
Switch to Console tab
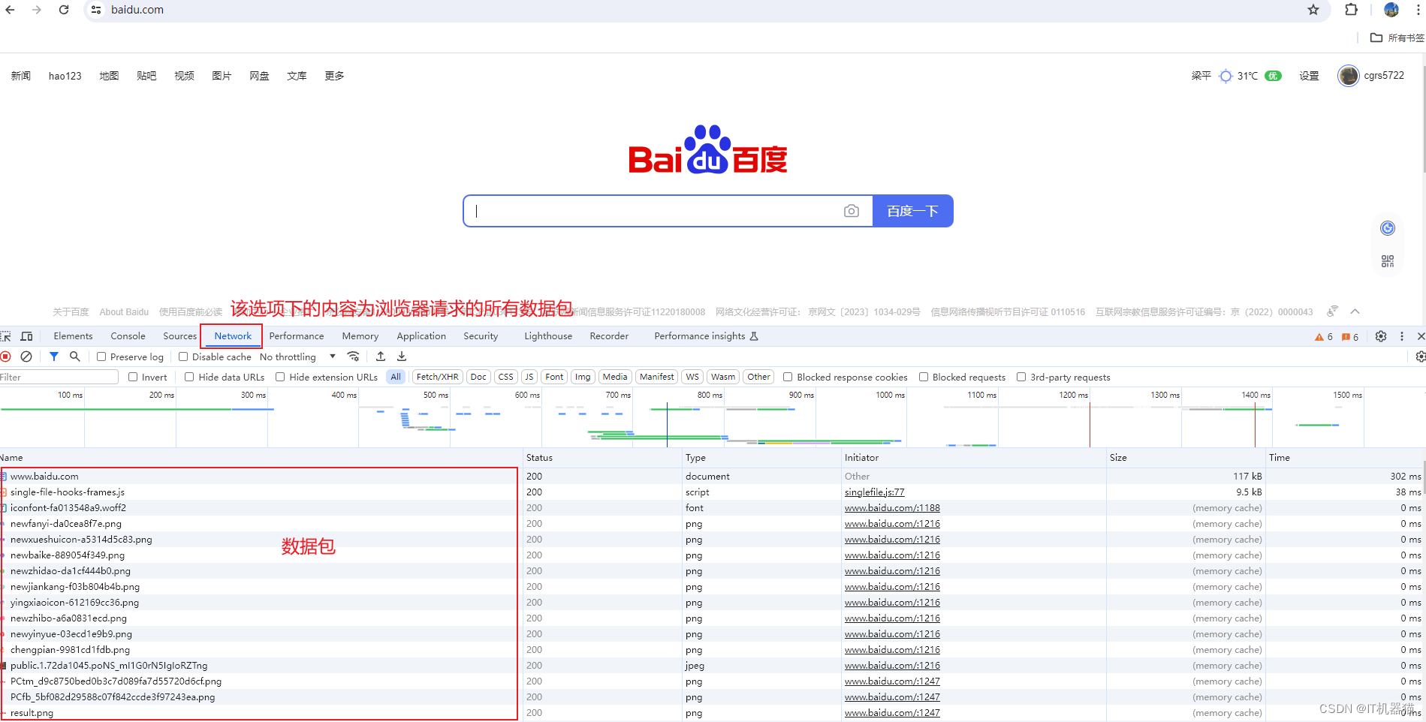click(x=128, y=336)
